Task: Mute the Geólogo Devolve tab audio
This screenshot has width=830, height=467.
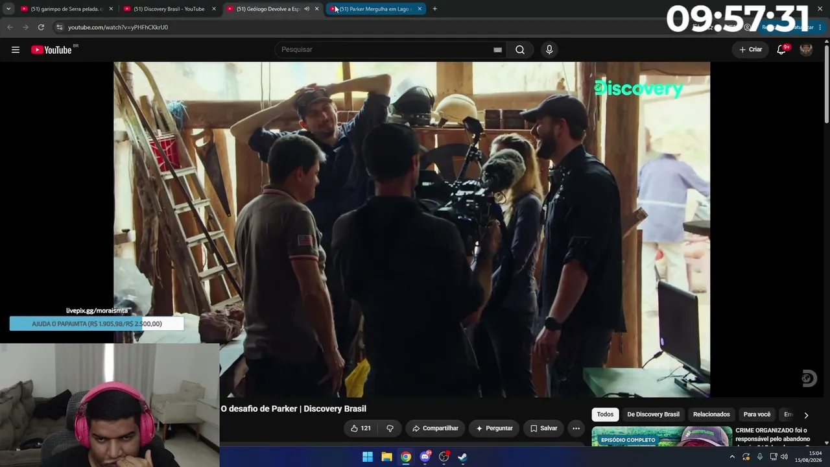Action: point(307,9)
